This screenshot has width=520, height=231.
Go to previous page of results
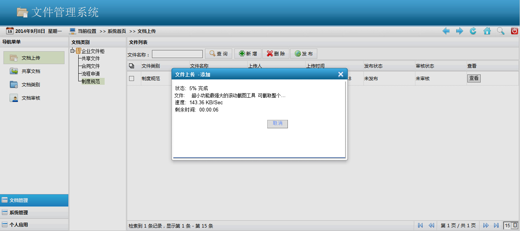click(x=431, y=225)
